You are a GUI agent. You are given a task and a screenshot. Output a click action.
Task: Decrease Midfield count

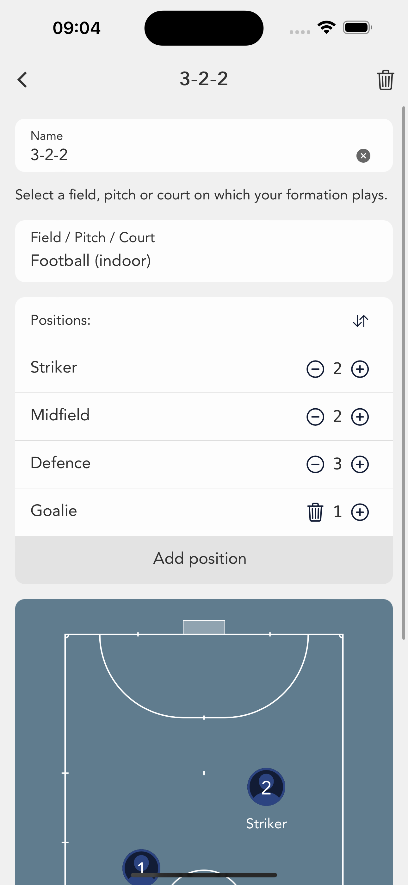pyautogui.click(x=315, y=417)
